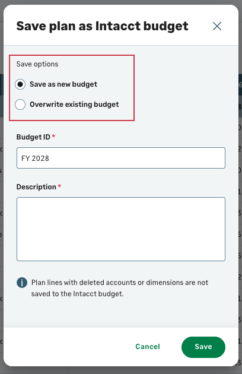Focus the Description text area
The height and width of the screenshot is (374, 242).
121,229
